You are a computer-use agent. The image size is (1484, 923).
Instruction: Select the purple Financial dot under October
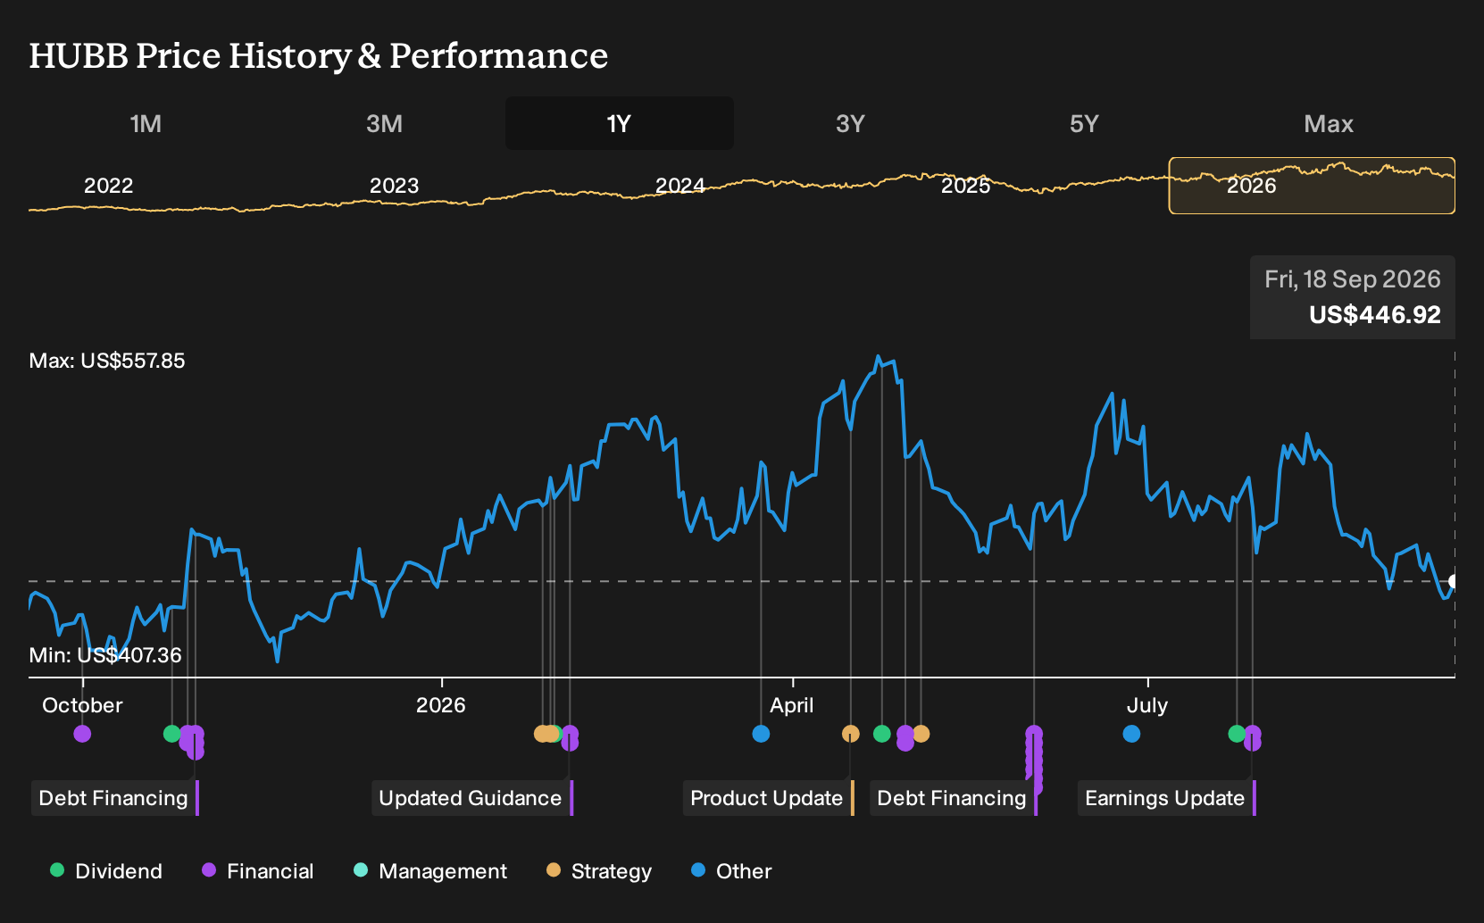[x=82, y=734]
